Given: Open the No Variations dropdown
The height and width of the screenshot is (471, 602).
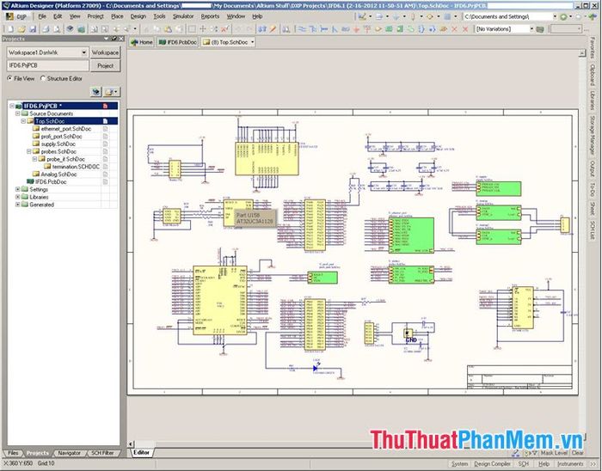Looking at the screenshot, I should pos(531,29).
